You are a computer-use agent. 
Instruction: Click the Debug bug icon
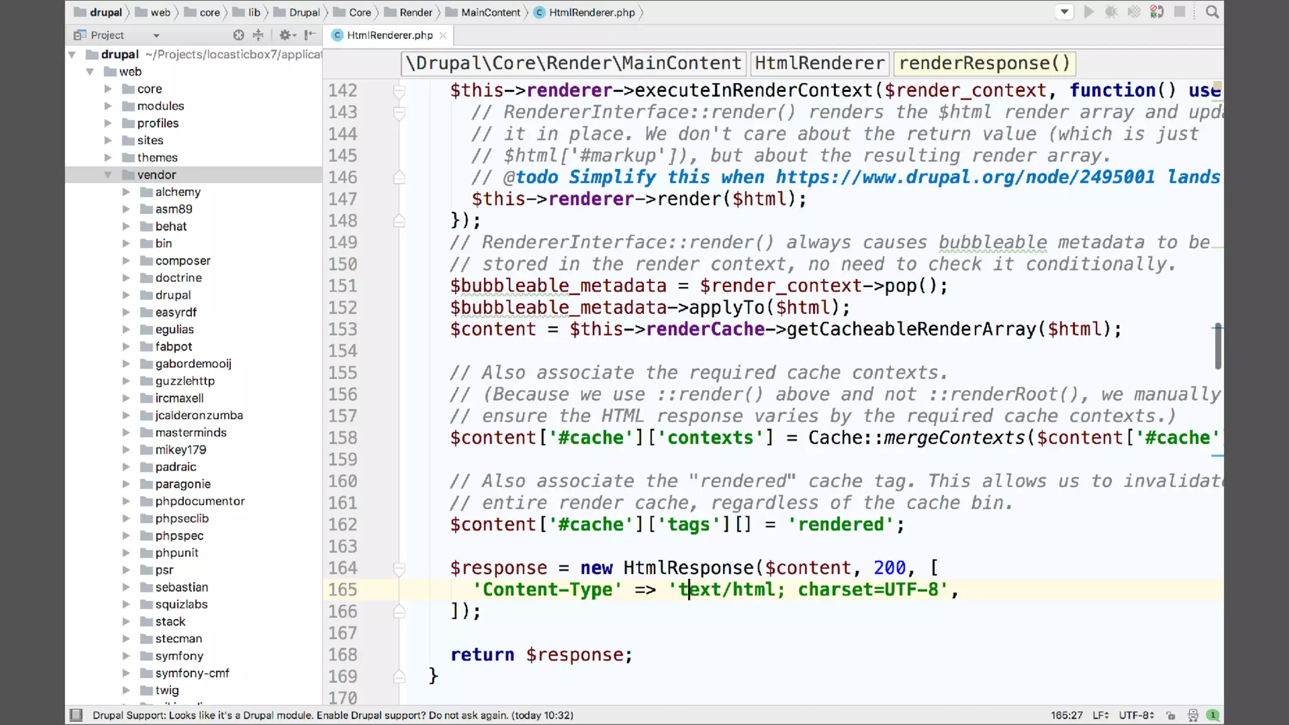pos(1111,12)
